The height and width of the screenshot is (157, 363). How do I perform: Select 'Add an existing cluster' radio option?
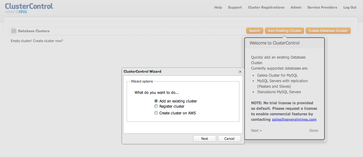click(156, 101)
